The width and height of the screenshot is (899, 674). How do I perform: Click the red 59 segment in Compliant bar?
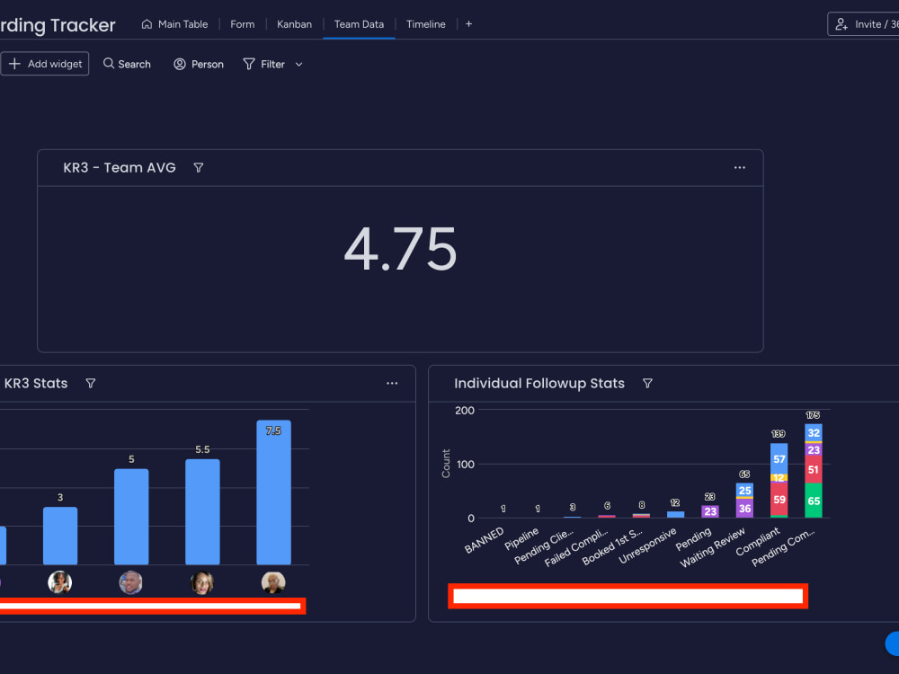point(779,499)
